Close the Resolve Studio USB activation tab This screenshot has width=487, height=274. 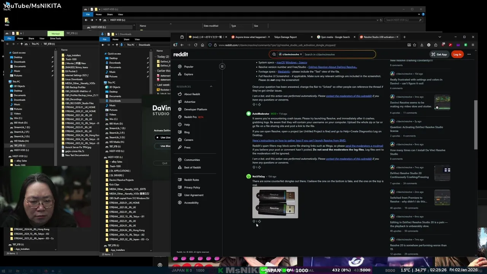[x=397, y=37]
